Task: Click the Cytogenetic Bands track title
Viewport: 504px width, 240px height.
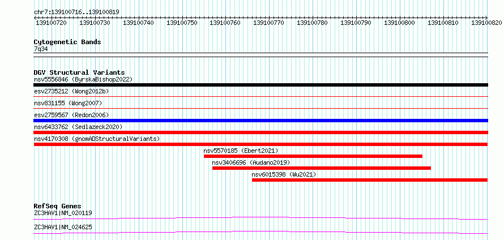Action: point(67,42)
